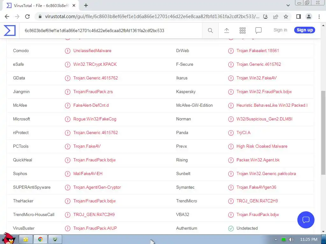
Task: Close the VirusTotal browser tab
Action: tap(74, 6)
